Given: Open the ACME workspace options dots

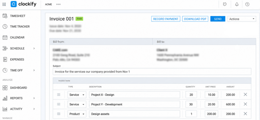Looking at the screenshot, I should click(58, 4).
